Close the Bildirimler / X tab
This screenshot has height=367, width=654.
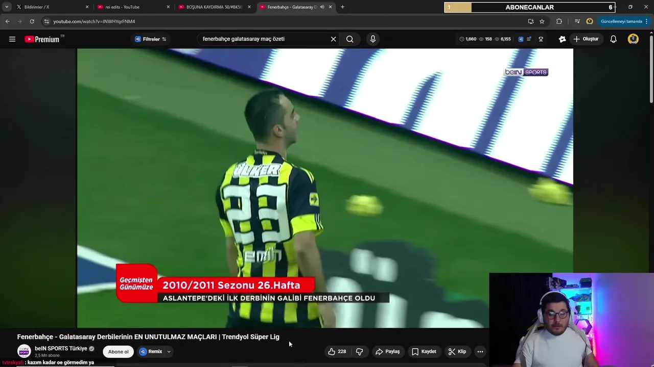pos(87,7)
